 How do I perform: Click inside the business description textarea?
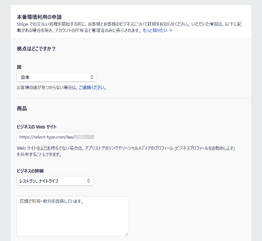[73, 216]
